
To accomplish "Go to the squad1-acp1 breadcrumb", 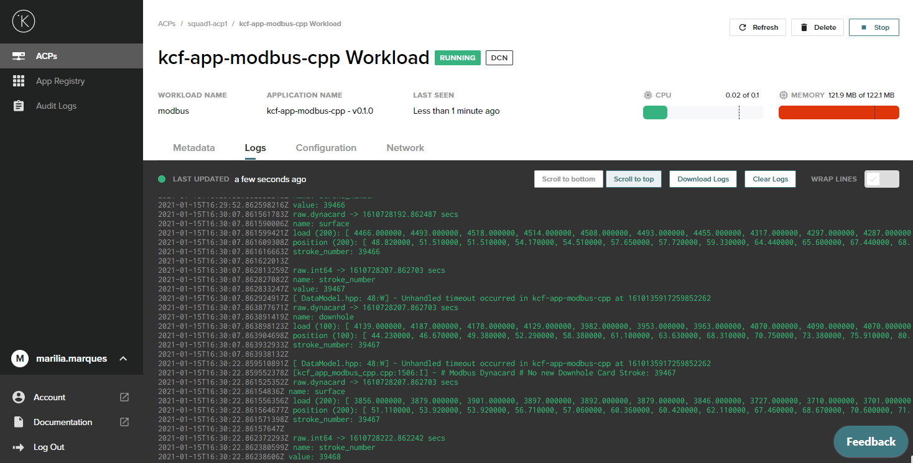I will click(x=208, y=24).
